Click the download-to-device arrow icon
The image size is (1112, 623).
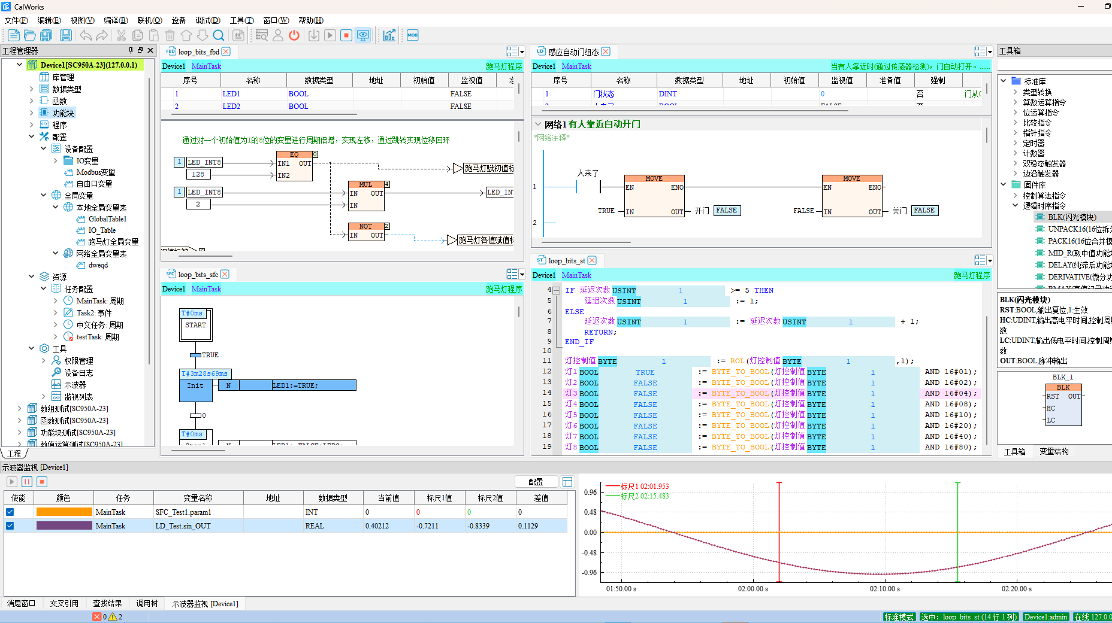coord(313,35)
